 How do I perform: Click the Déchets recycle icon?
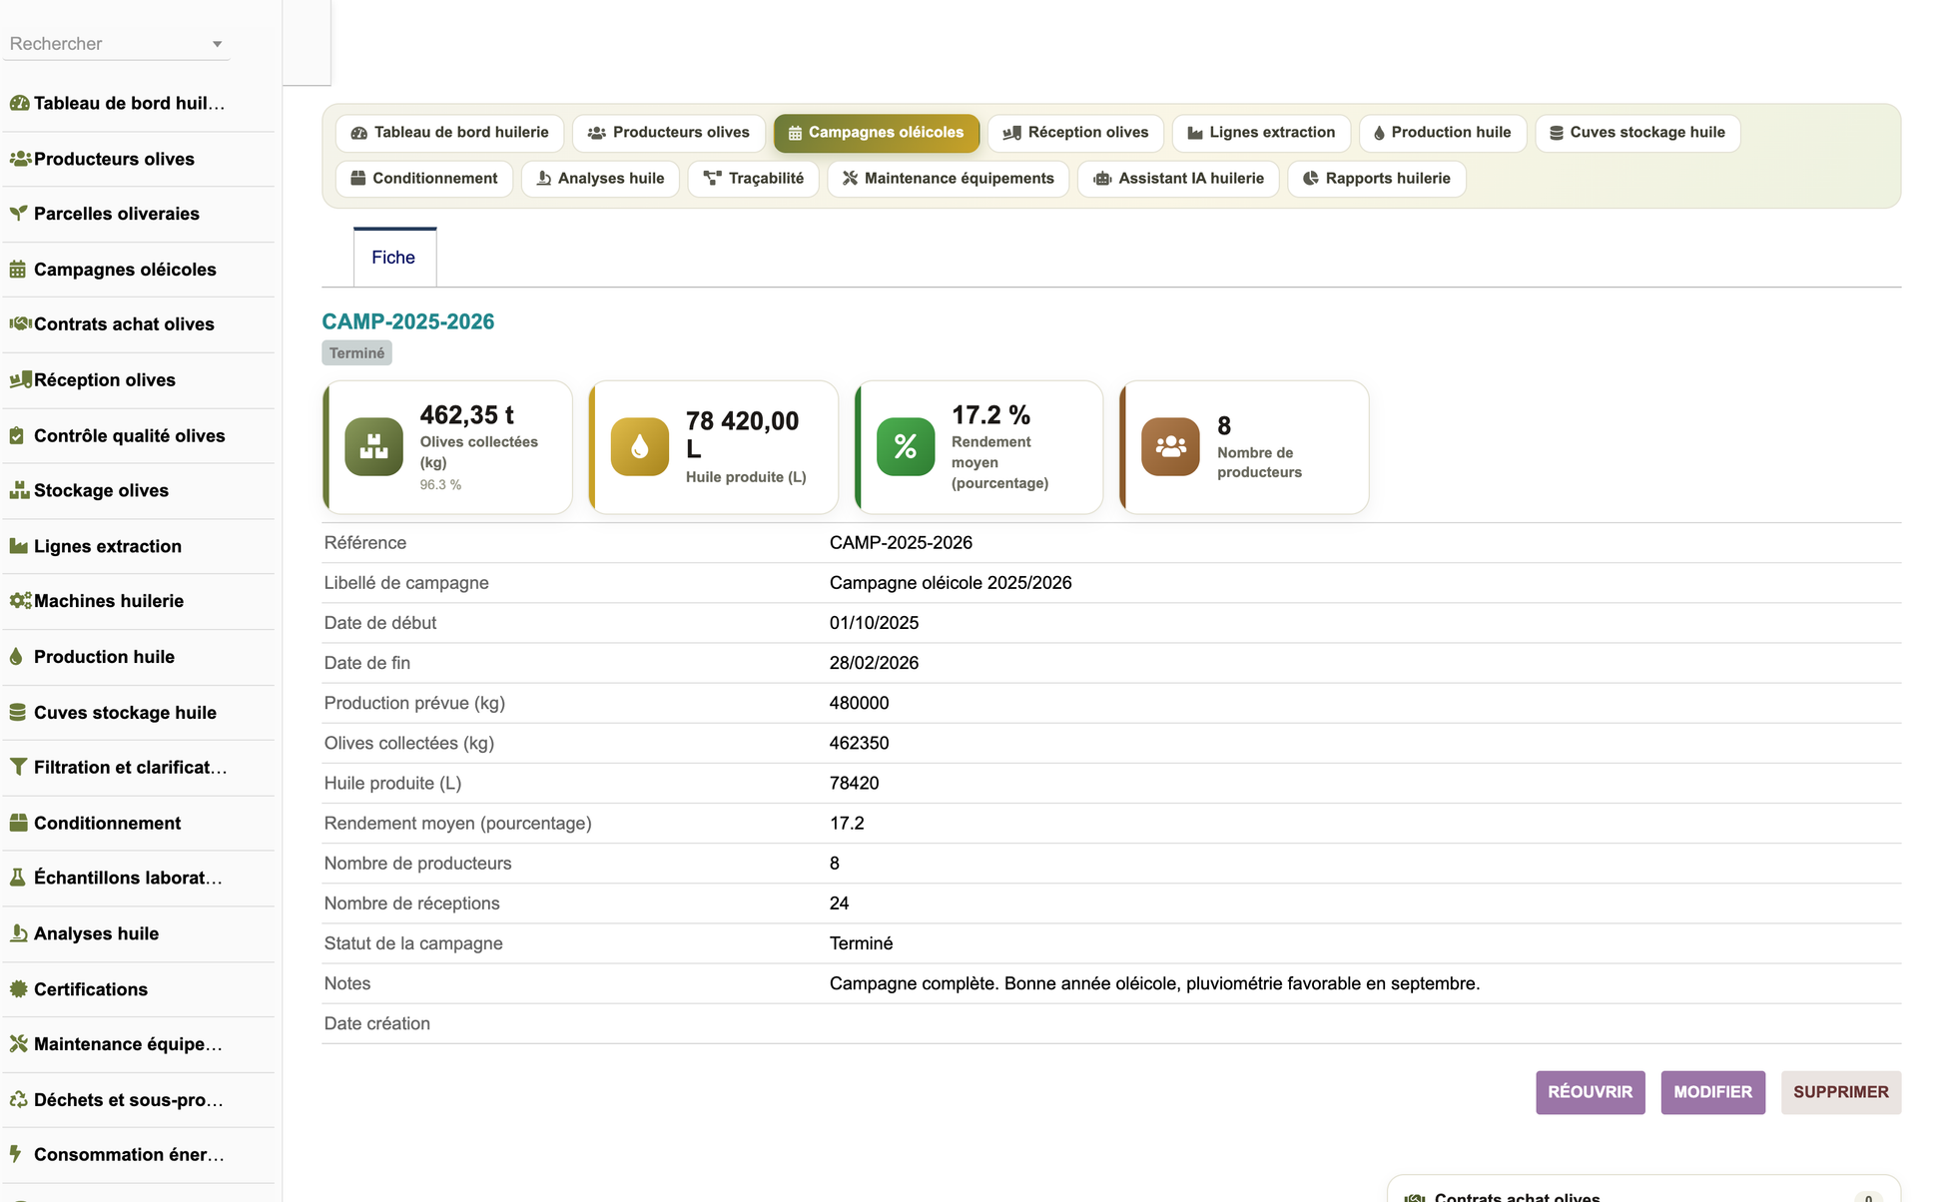18,1100
